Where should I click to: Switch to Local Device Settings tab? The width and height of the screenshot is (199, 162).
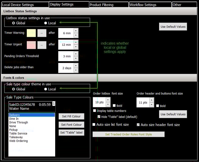(x=25, y=5)
